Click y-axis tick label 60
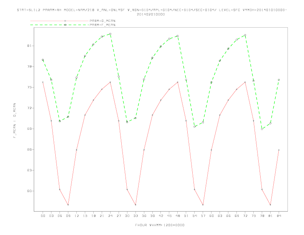304x235 pixels. coord(29,191)
